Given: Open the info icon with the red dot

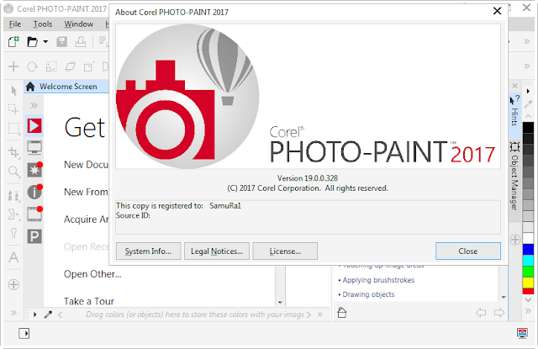Looking at the screenshot, I should pyautogui.click(x=34, y=192).
